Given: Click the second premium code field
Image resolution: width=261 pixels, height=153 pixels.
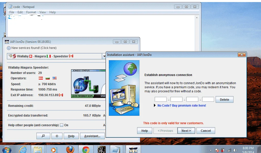Looking at the screenshot, I should click(x=176, y=99).
